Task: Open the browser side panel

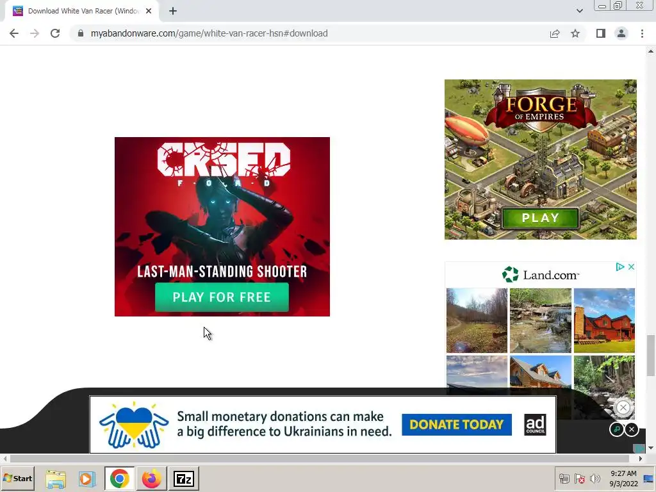Action: 601,33
